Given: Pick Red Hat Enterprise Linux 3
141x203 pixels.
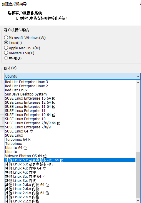Looking at the screenshot, I should tap(70, 82).
